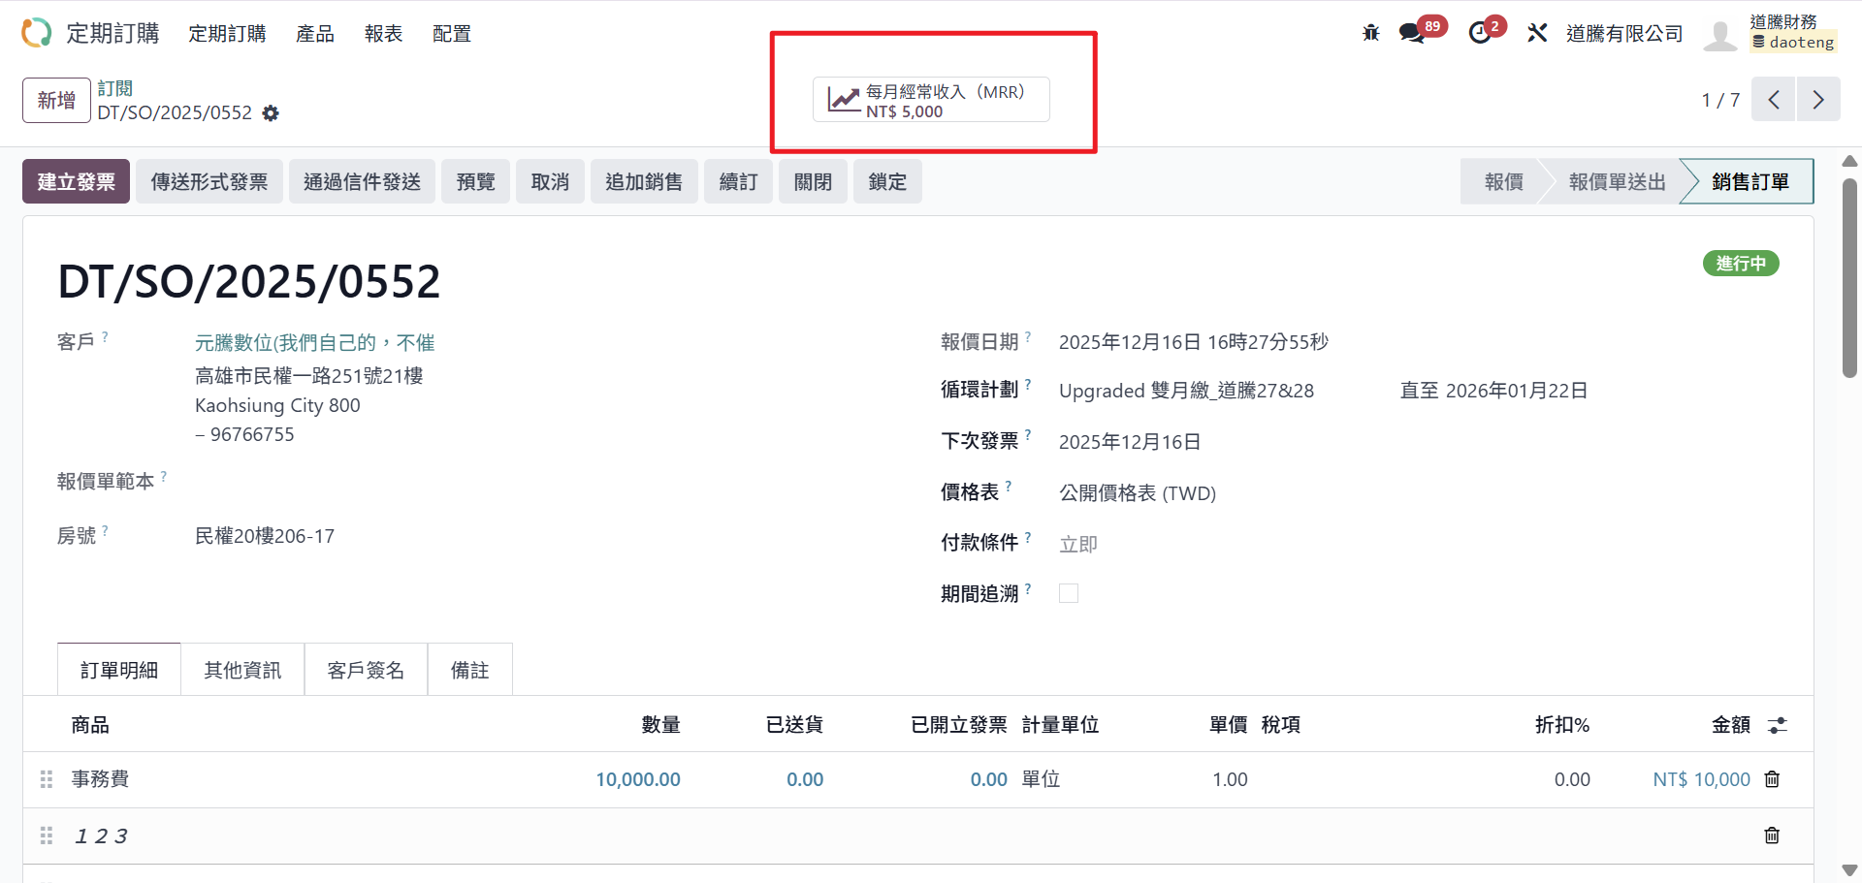Open the 元騰數位 customer link
This screenshot has width=1862, height=883.
pyautogui.click(x=314, y=342)
